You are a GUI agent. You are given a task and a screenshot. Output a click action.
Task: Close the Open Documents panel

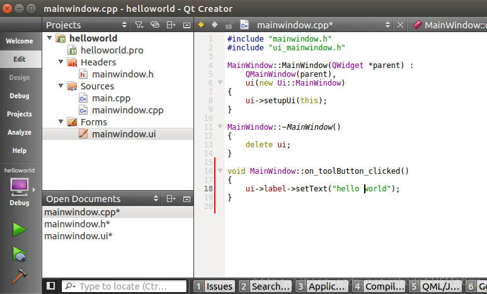(186, 199)
